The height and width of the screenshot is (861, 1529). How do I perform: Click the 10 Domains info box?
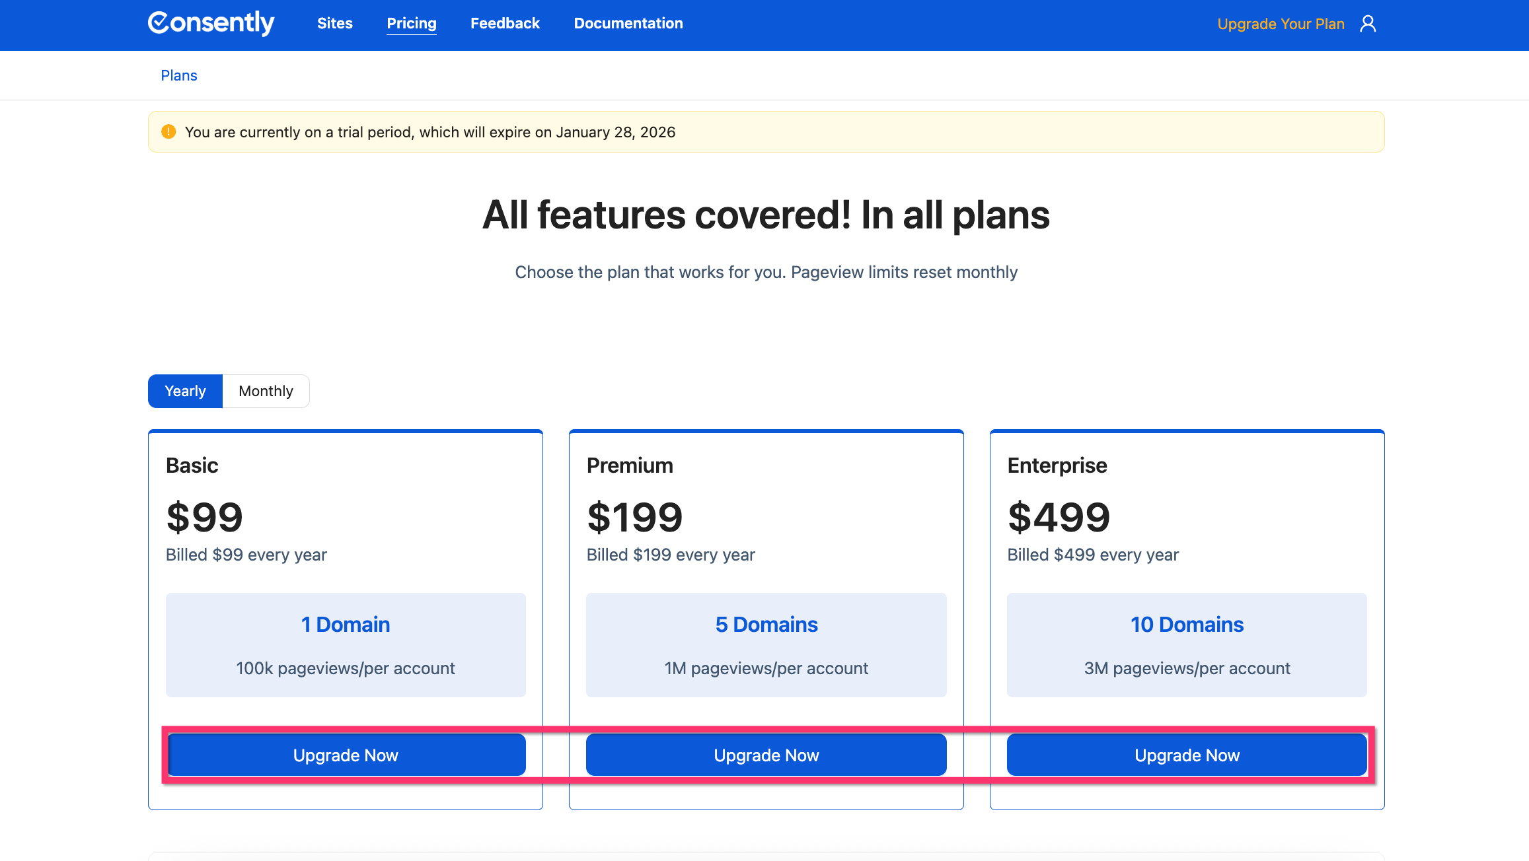click(1187, 644)
